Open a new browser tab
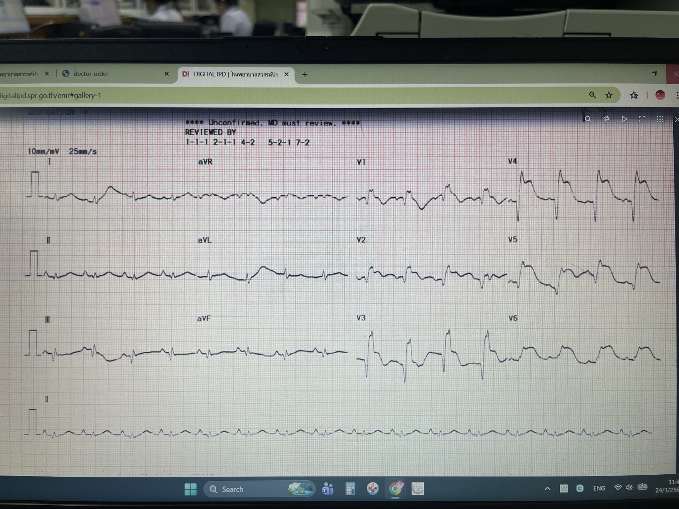The width and height of the screenshot is (679, 509). (x=305, y=74)
